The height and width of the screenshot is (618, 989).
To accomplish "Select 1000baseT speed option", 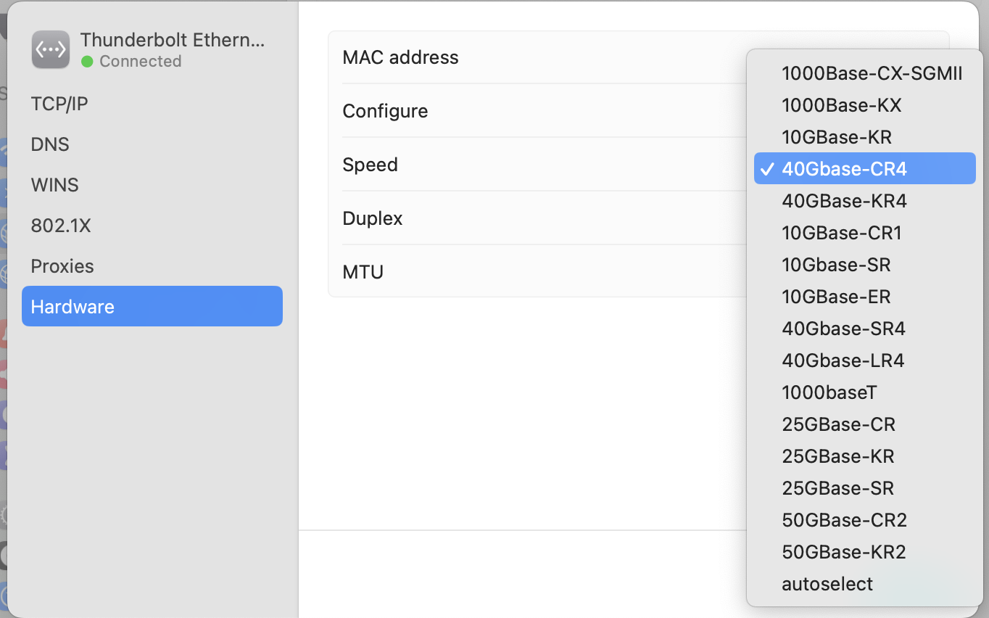I will (829, 392).
